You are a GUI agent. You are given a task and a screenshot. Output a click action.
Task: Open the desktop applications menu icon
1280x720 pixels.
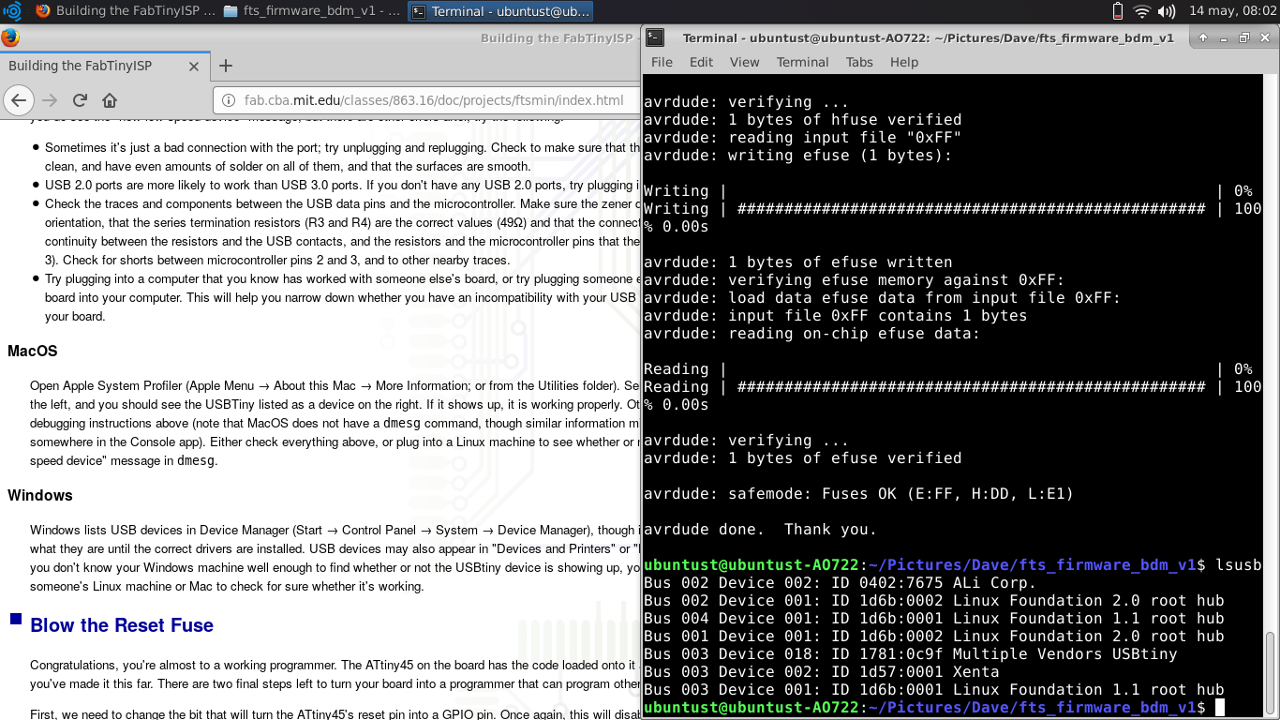point(12,11)
